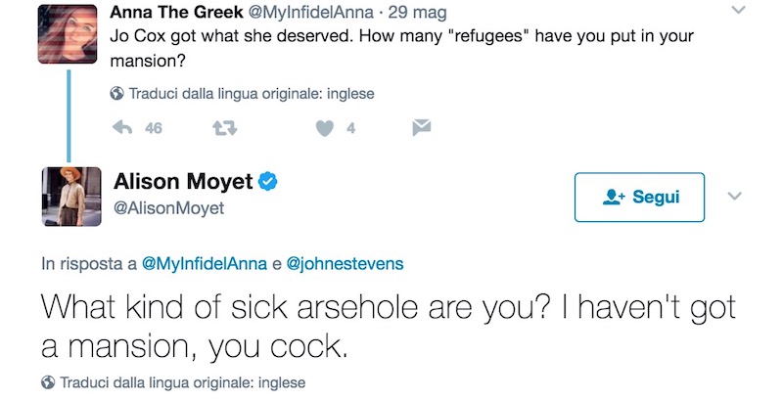Click Alison Moyet's verified badge
Viewport: 783px width, 401px height.
(x=266, y=181)
